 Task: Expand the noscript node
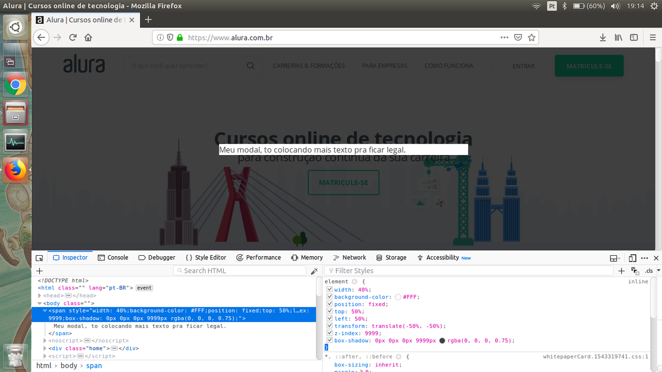[45, 341]
